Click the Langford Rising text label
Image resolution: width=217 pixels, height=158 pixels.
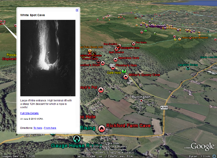point(188,64)
